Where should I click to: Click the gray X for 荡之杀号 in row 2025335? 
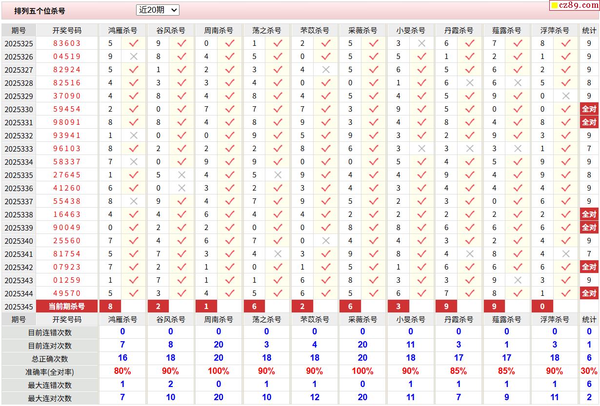tap(278, 175)
